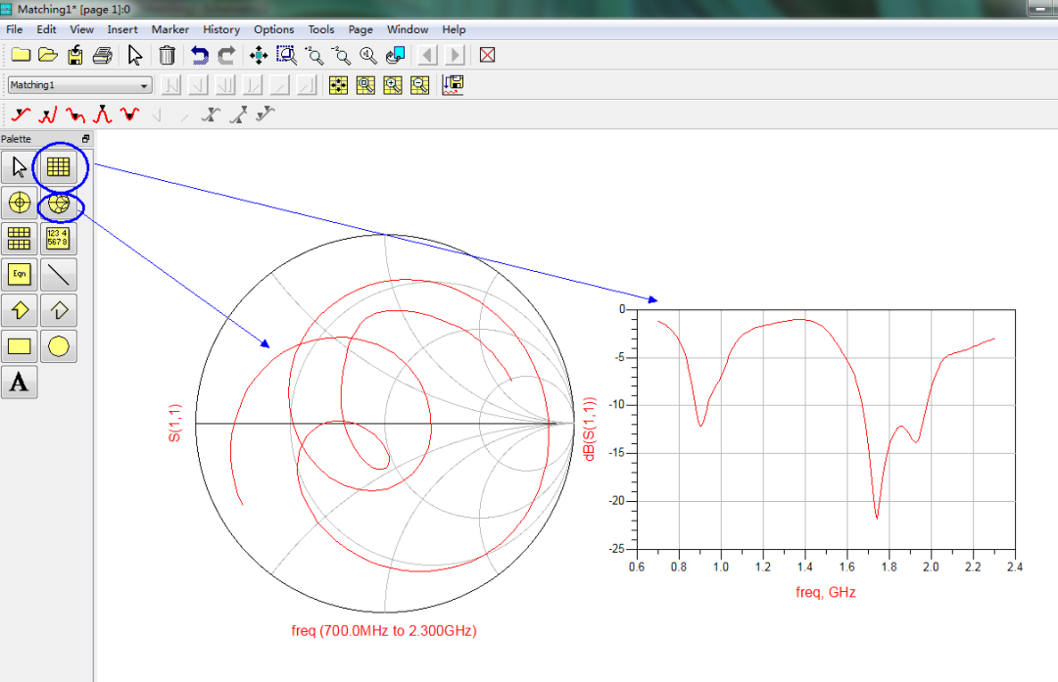
Task: Reset zoom with the 1:1 magnifier icon
Action: 367,55
